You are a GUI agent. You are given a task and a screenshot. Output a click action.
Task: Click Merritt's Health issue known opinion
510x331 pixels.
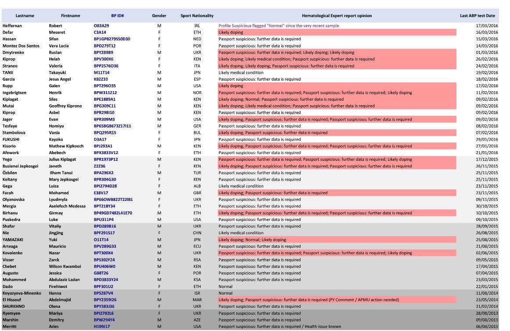point(280,327)
